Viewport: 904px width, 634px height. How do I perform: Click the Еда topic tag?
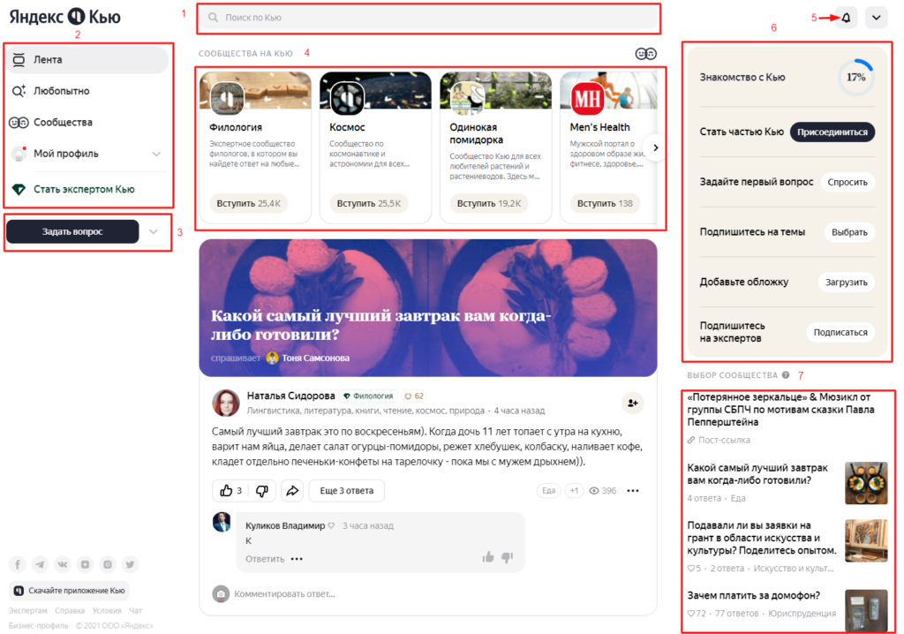548,491
